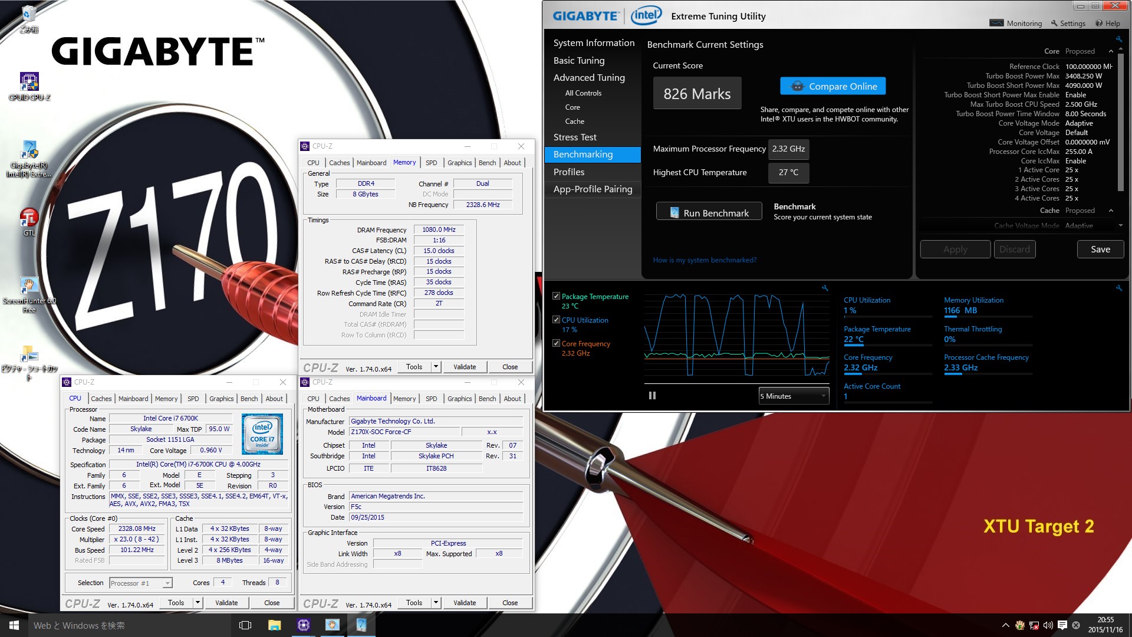Click the wrench icon above the monitoring graph

click(825, 288)
